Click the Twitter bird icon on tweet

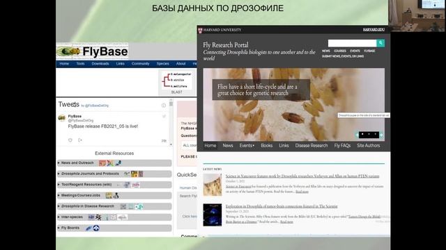pyautogui.click(x=164, y=116)
